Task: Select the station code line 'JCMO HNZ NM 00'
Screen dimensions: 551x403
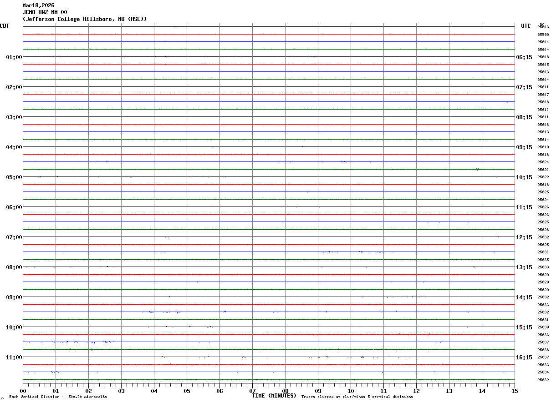Action: tap(45, 12)
